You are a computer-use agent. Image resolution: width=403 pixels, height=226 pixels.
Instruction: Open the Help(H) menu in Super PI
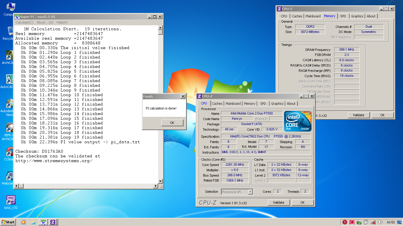click(x=62, y=22)
